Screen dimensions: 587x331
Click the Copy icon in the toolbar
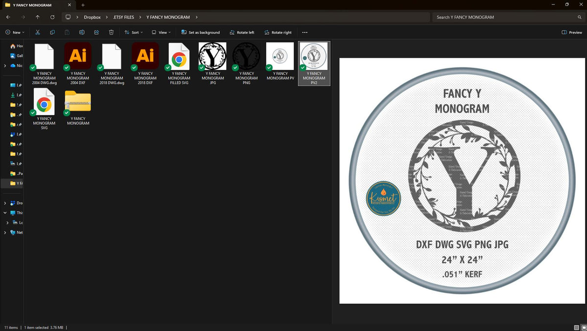[x=52, y=32]
